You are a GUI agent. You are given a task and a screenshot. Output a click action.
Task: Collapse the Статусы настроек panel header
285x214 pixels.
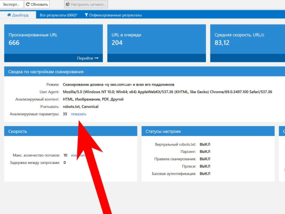(208, 131)
